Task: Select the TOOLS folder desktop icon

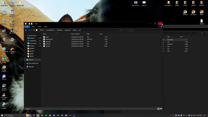Action: tap(185, 4)
